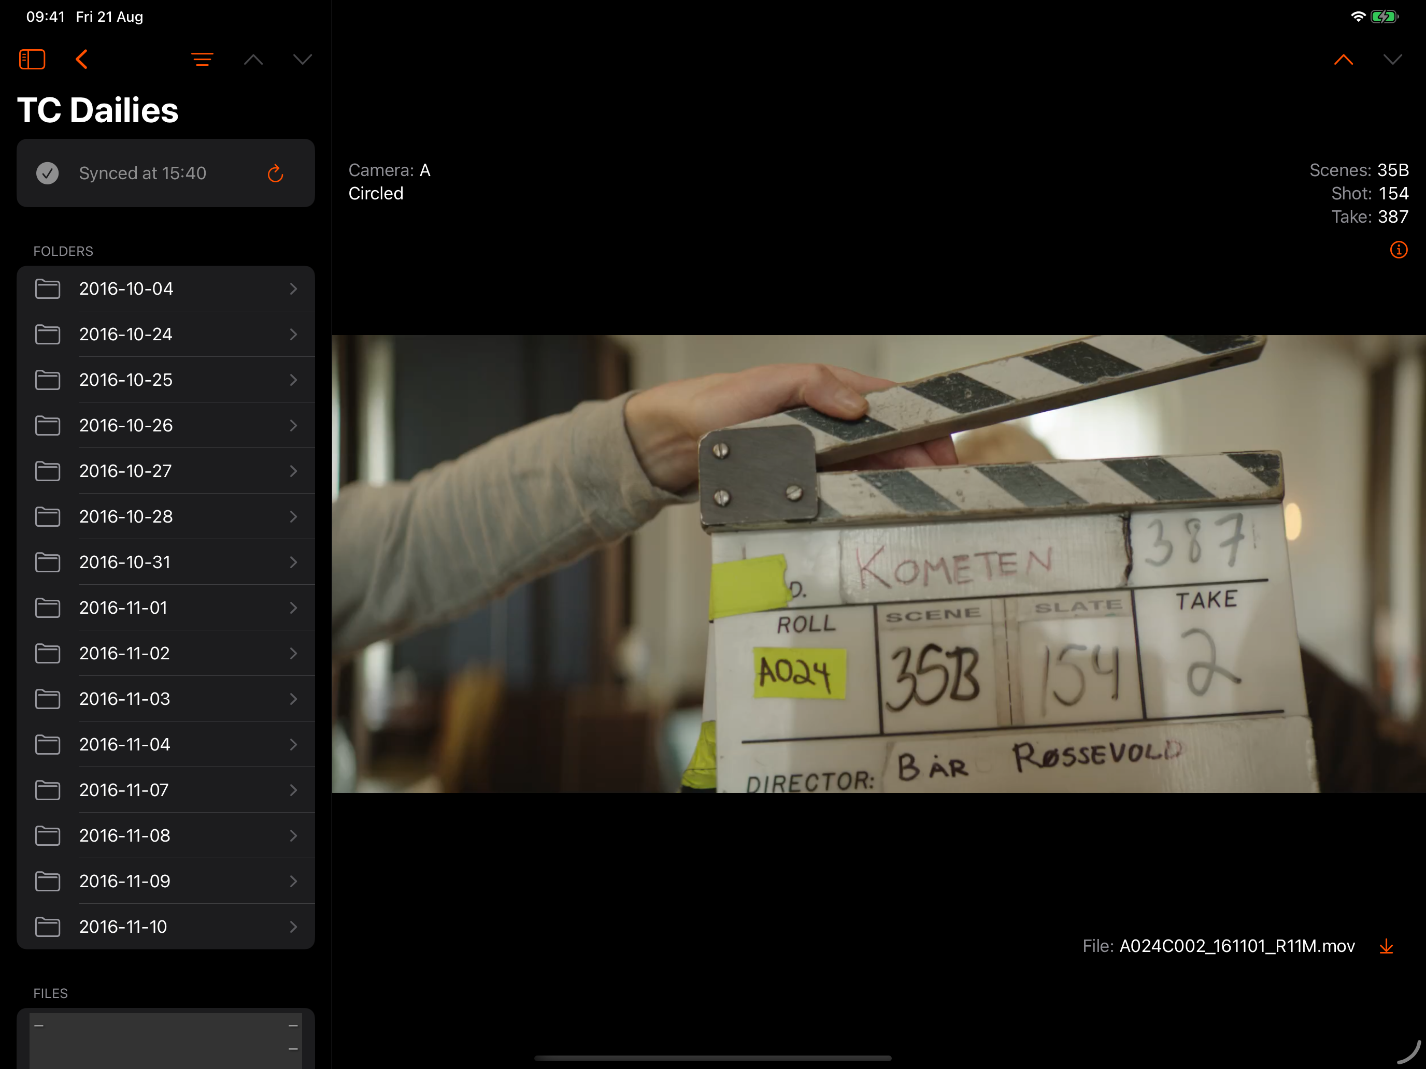Click the first file placeholder row
The height and width of the screenshot is (1069, 1426).
point(166,1038)
